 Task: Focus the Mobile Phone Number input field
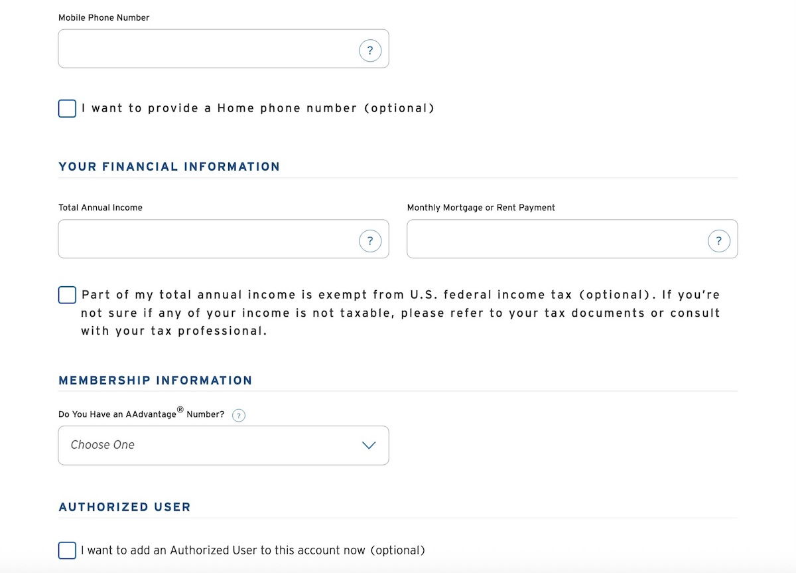pyautogui.click(x=206, y=49)
